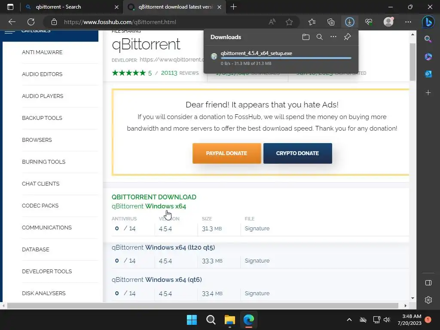Toggle the Downloads toolbar button
The image size is (440, 330).
pyautogui.click(x=350, y=22)
